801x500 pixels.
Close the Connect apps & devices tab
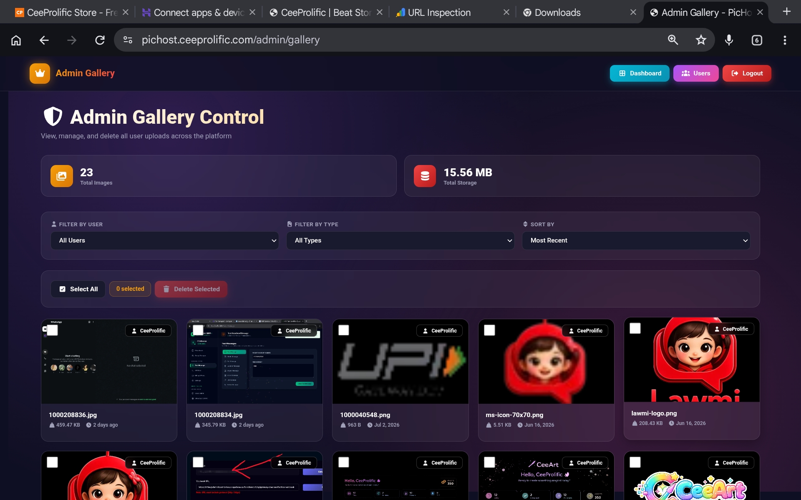pyautogui.click(x=252, y=12)
